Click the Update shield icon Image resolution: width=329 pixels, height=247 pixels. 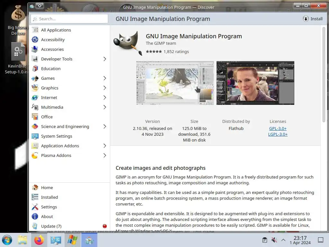pyautogui.click(x=35, y=226)
